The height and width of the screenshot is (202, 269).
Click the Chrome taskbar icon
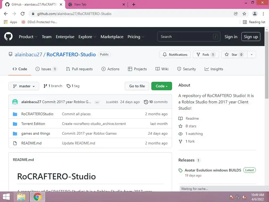point(38,197)
